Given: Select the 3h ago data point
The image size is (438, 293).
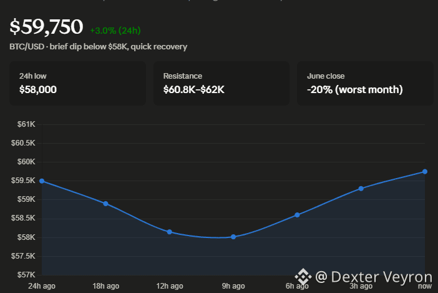Looking at the screenshot, I should pos(361,189).
